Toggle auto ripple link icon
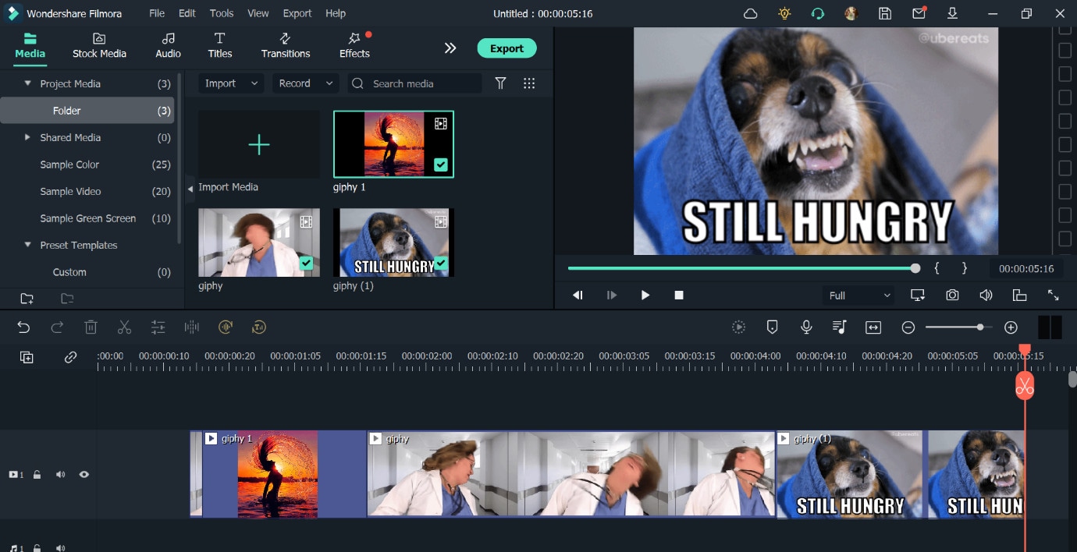The image size is (1077, 552). [70, 357]
